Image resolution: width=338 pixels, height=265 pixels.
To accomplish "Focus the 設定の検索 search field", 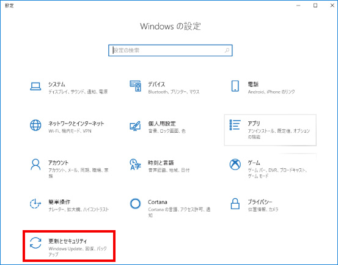I will point(171,51).
